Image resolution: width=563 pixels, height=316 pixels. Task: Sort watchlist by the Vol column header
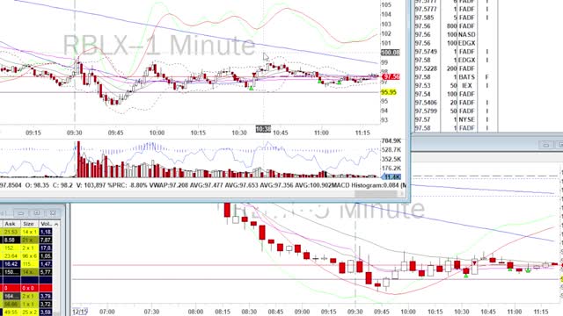coord(45,224)
